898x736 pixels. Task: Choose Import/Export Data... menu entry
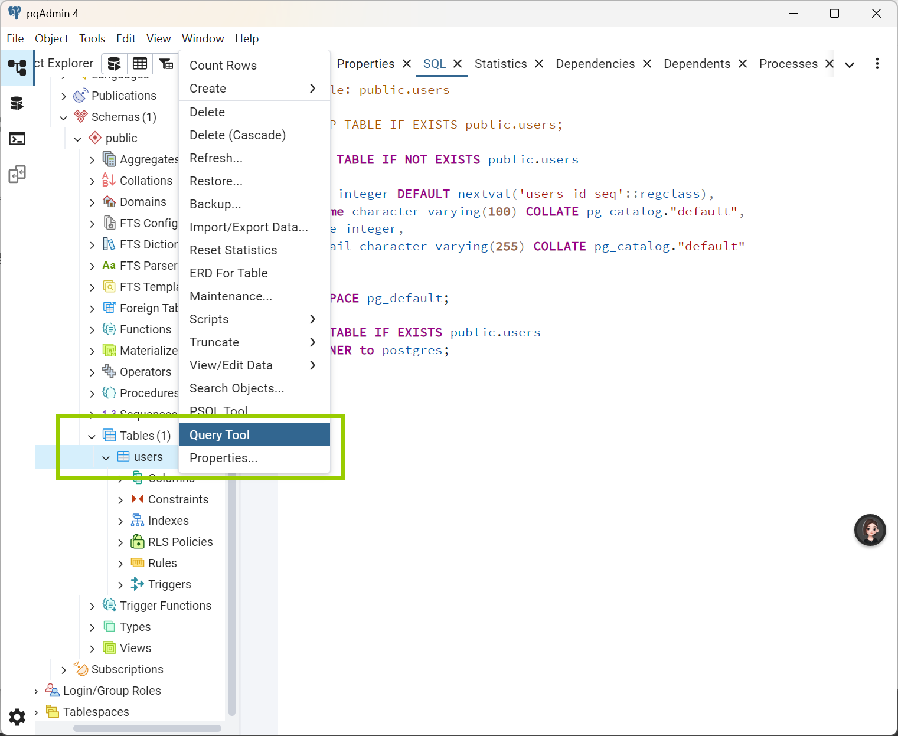click(254, 227)
